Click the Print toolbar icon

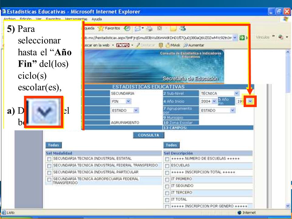149,29
